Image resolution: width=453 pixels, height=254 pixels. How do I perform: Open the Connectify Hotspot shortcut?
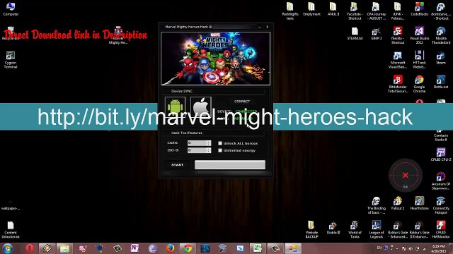coord(441,205)
